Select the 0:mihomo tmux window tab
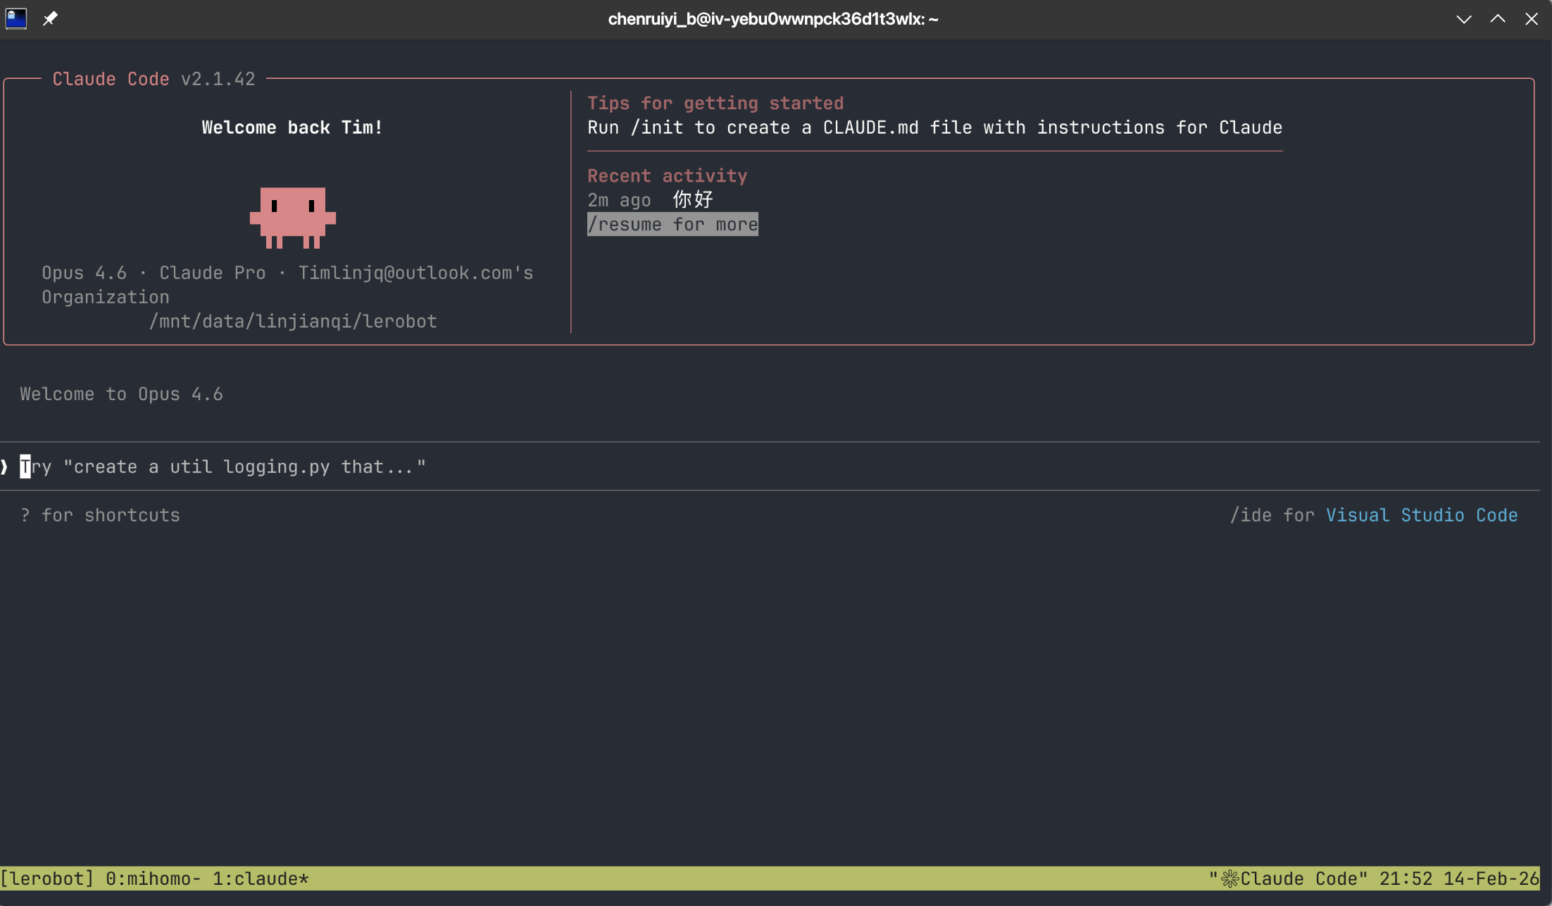Viewport: 1552px width, 906px height. point(153,879)
